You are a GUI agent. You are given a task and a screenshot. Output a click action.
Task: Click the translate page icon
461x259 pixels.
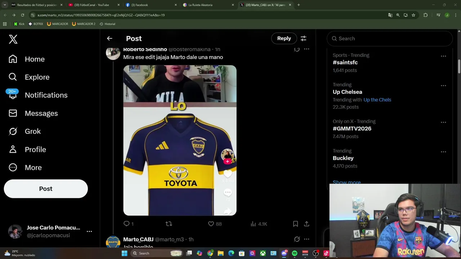pyautogui.click(x=390, y=15)
